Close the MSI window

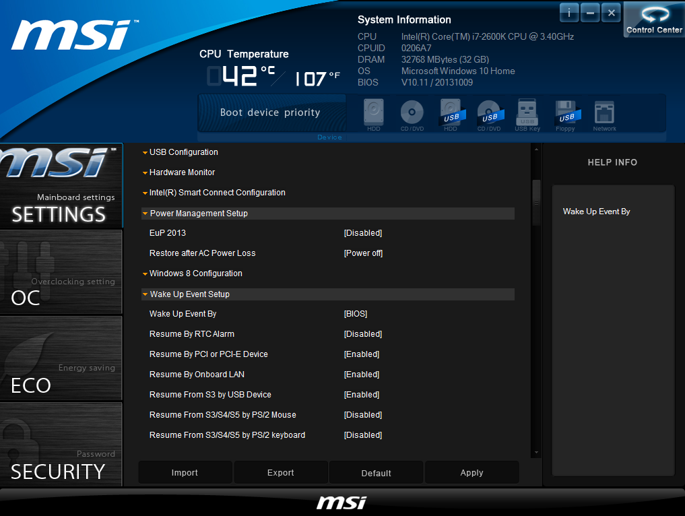[611, 13]
